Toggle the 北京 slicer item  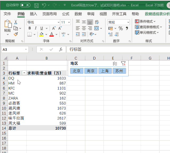click(x=77, y=71)
